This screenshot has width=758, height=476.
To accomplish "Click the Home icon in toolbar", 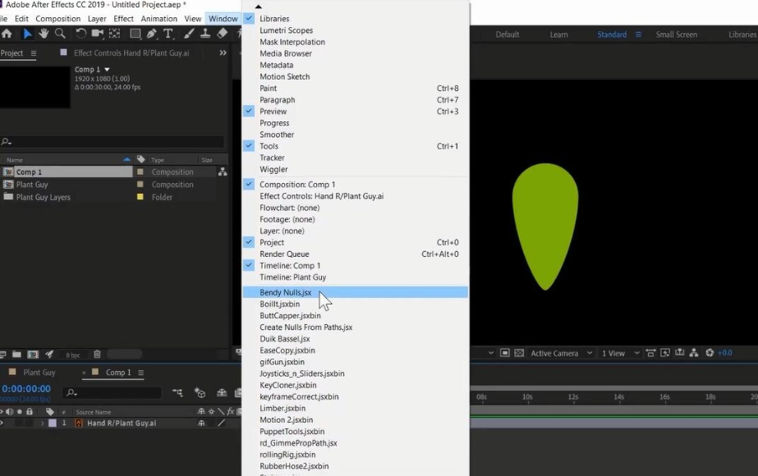I will pos(7,34).
